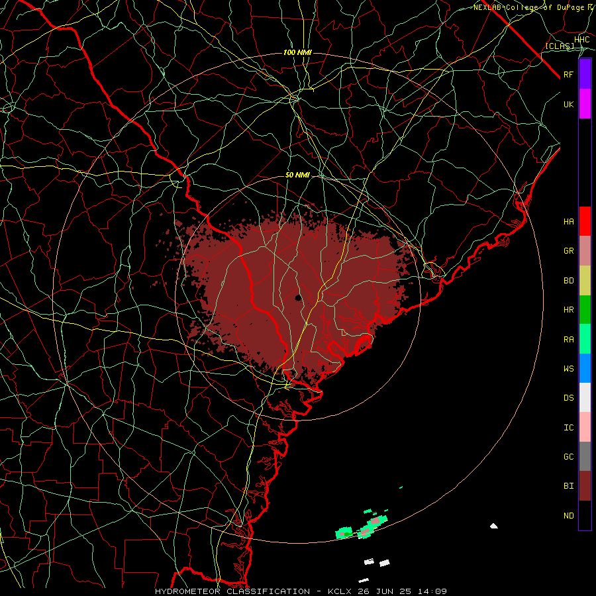Click the 100 NMI range ring label
The height and width of the screenshot is (596, 596).
pos(297,52)
